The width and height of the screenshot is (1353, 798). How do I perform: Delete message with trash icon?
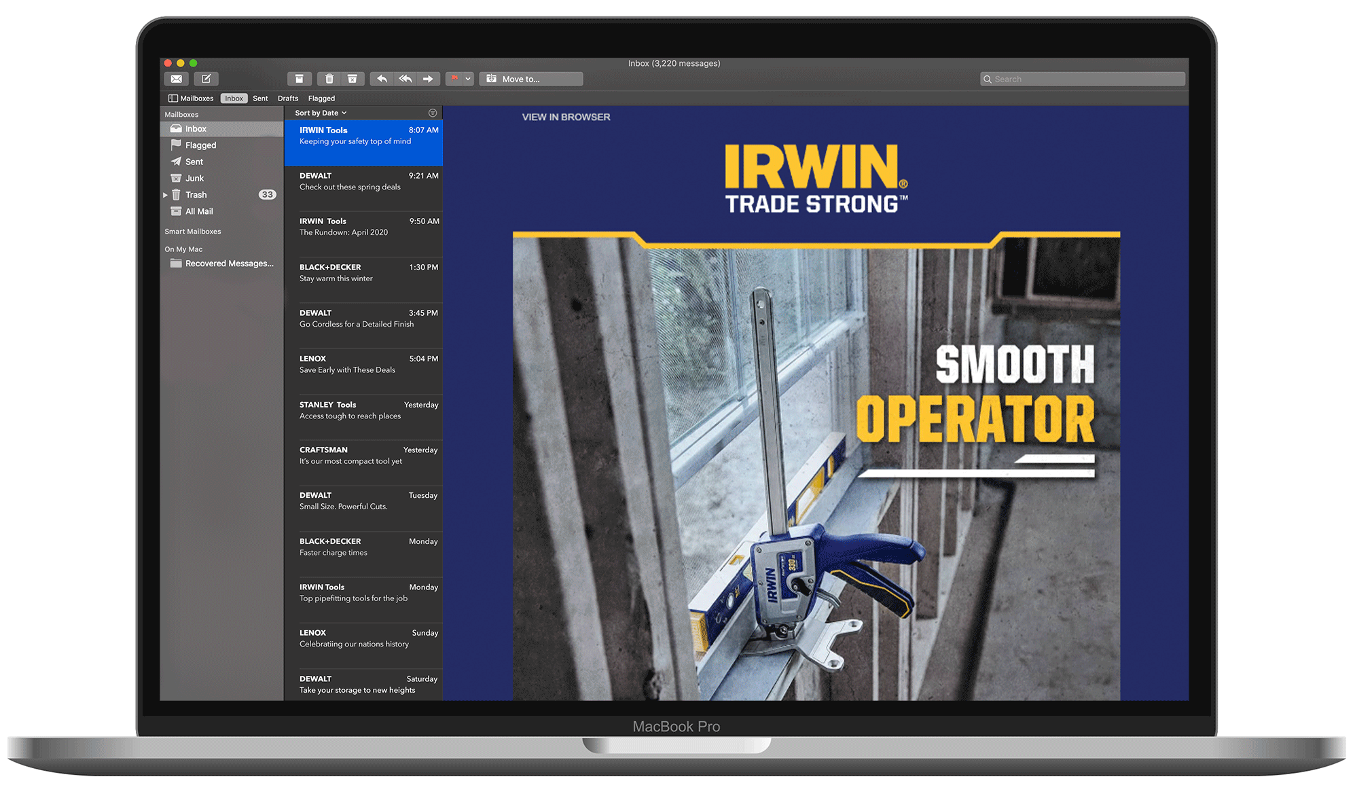tap(329, 79)
